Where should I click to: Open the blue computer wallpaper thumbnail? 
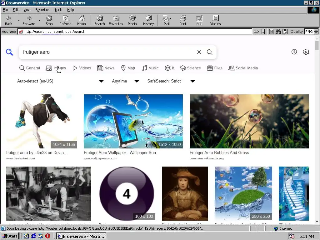pyautogui.click(x=133, y=121)
